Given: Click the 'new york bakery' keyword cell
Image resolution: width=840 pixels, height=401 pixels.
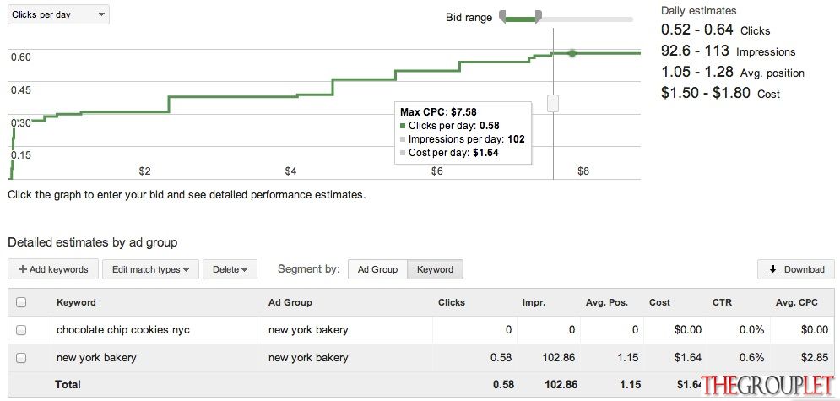Looking at the screenshot, I should (x=96, y=358).
